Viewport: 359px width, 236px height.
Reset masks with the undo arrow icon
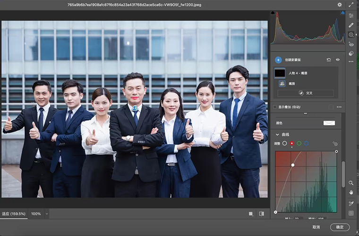point(329,60)
